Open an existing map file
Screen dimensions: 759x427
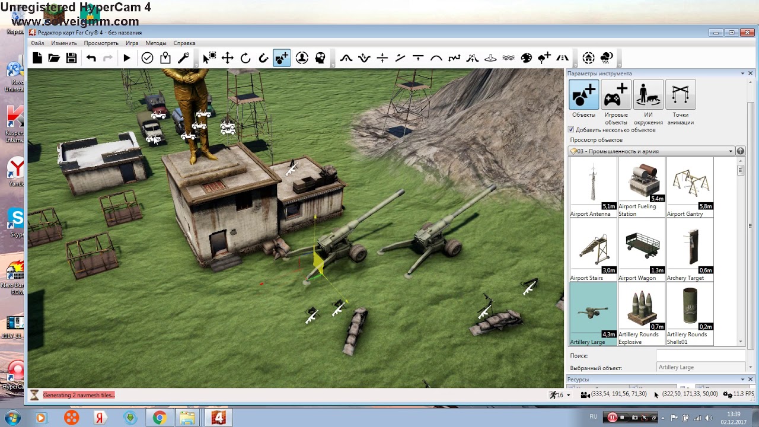[x=54, y=58]
